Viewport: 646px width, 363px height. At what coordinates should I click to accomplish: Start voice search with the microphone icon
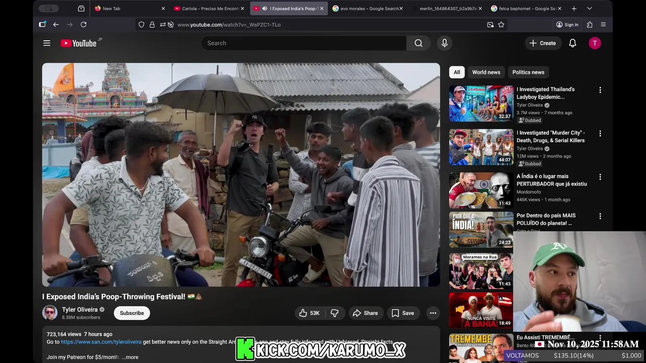click(x=444, y=43)
